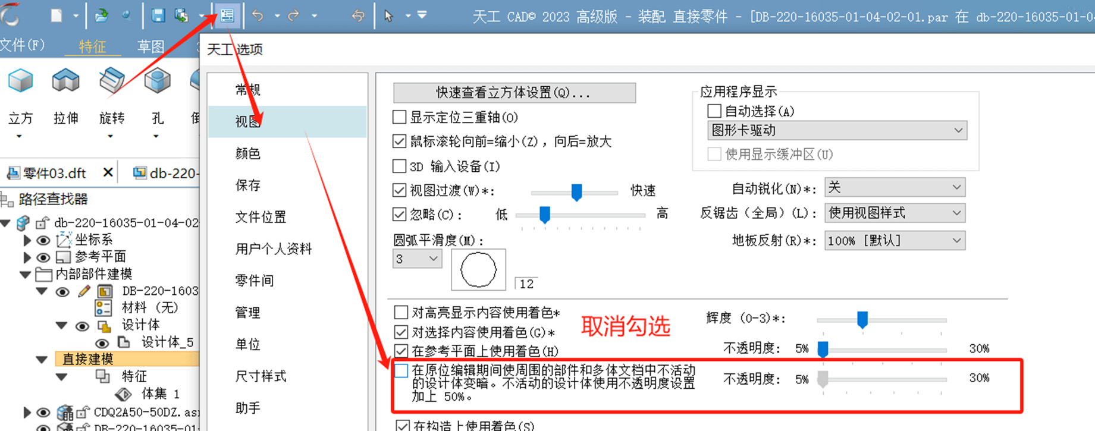
Task: Open the 地板反射 dropdown
Action: click(x=895, y=241)
